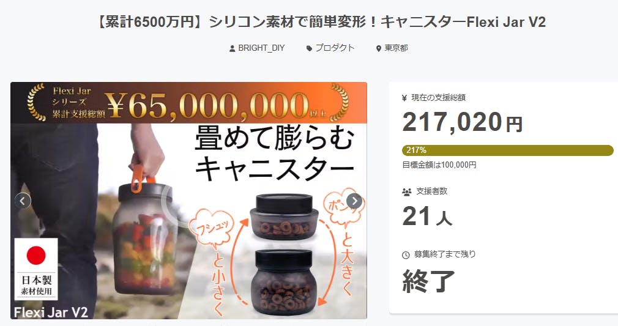The image size is (618, 326).
Task: Click the person icon beside BRIGHT_DIY
Action: coord(232,48)
